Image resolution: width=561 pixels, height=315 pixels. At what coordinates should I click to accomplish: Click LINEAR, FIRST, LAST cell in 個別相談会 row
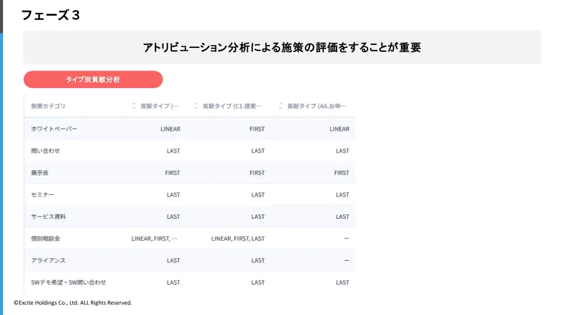(238, 238)
